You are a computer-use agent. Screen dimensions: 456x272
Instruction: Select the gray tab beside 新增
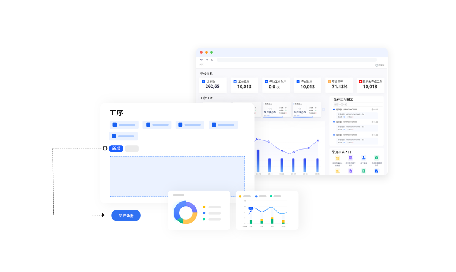[x=132, y=148]
